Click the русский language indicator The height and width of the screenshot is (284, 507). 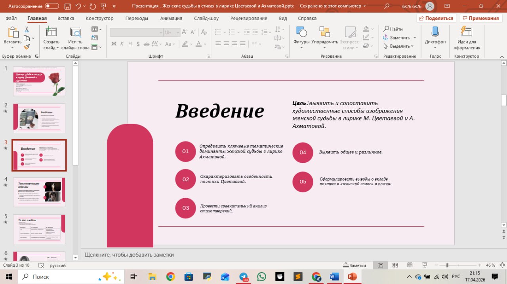58,265
